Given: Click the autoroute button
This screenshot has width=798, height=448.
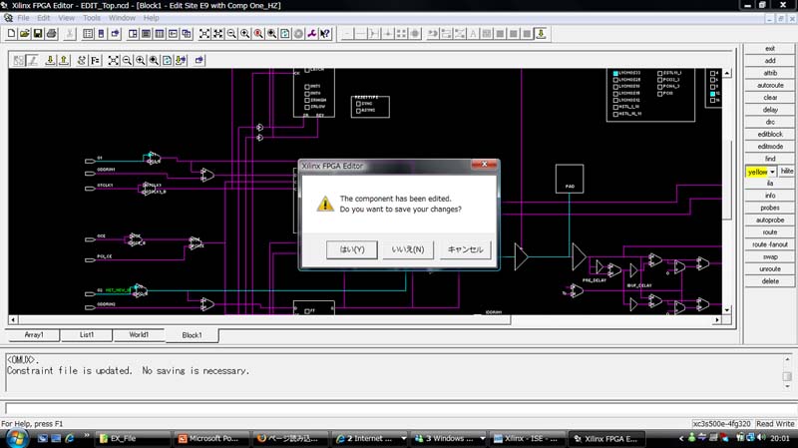Looking at the screenshot, I should pyautogui.click(x=770, y=86).
